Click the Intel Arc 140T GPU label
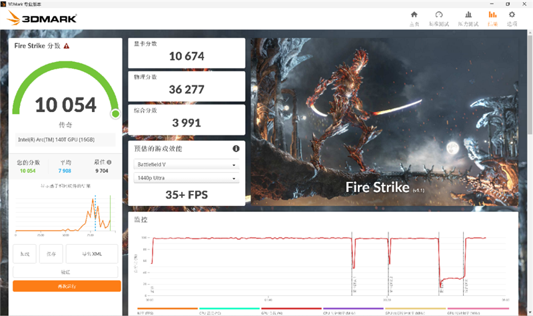This screenshot has height=316, width=533. 65,139
